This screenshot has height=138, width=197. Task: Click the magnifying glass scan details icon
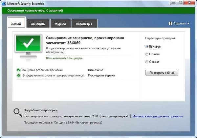(18, 113)
